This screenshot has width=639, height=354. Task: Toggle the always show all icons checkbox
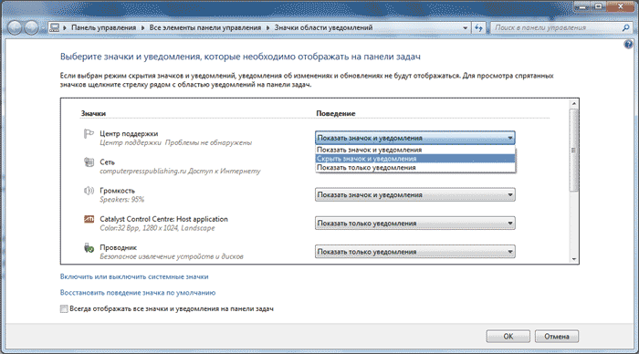pos(64,308)
